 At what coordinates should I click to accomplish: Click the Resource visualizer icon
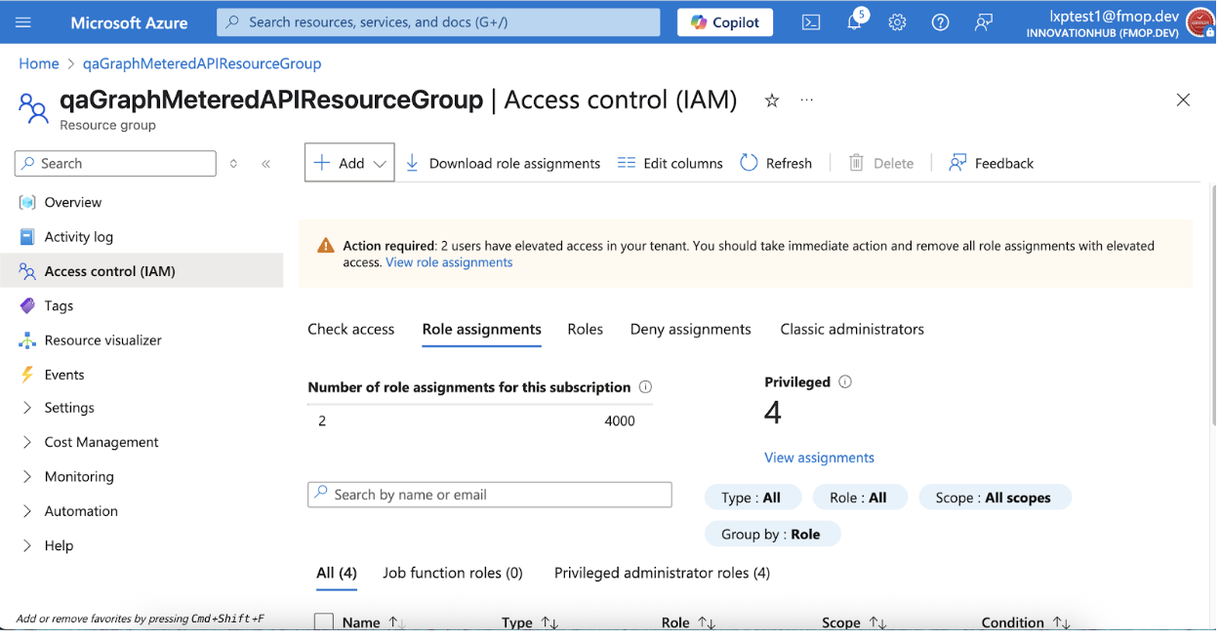pos(27,340)
